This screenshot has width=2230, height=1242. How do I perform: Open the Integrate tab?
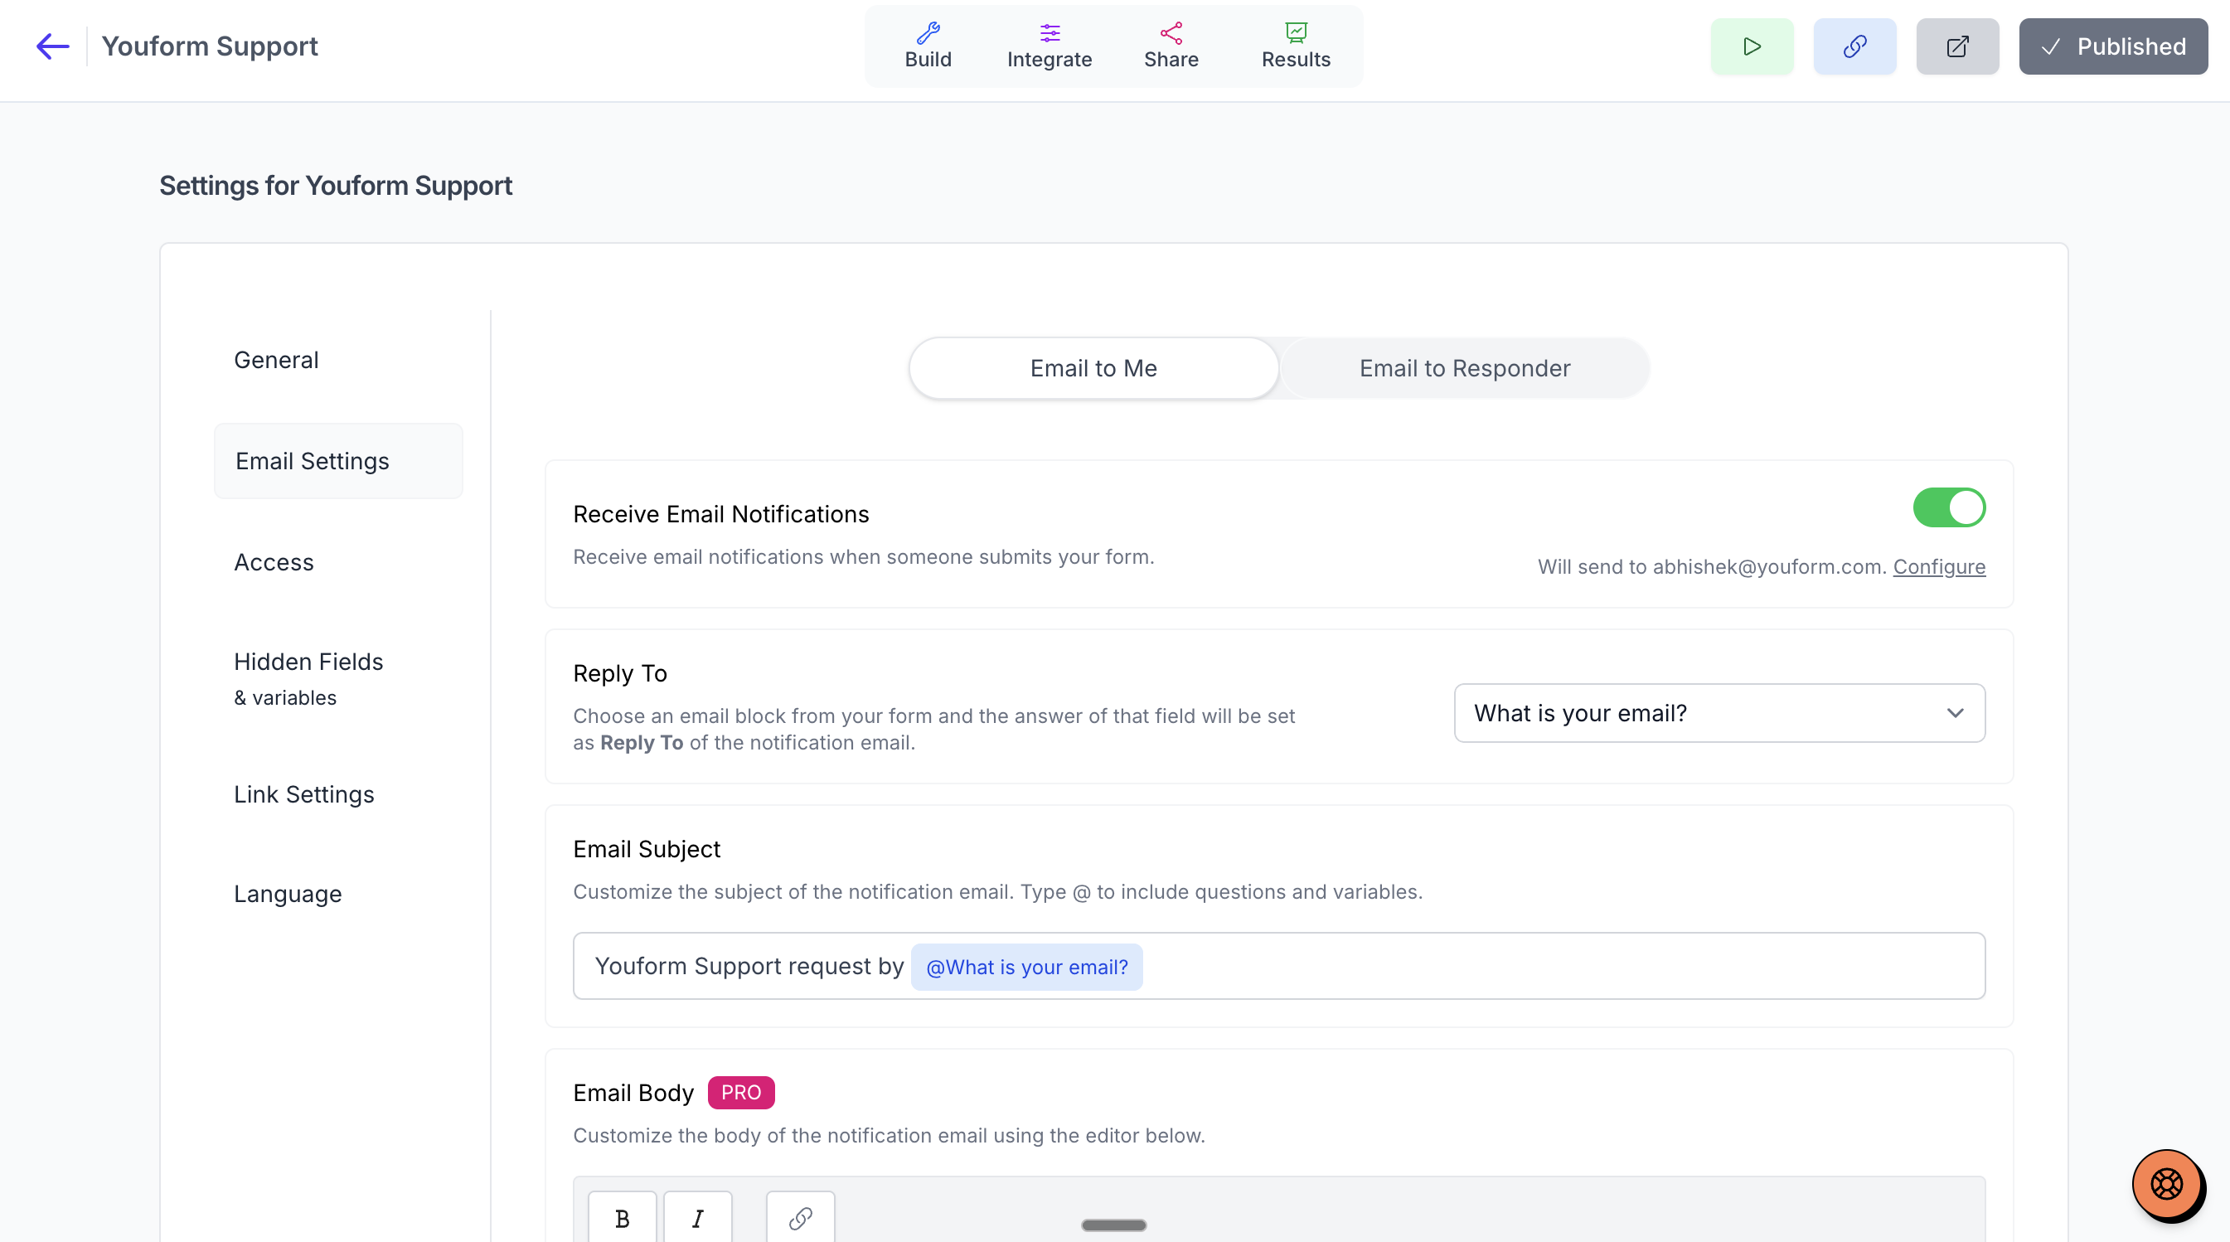coord(1050,46)
